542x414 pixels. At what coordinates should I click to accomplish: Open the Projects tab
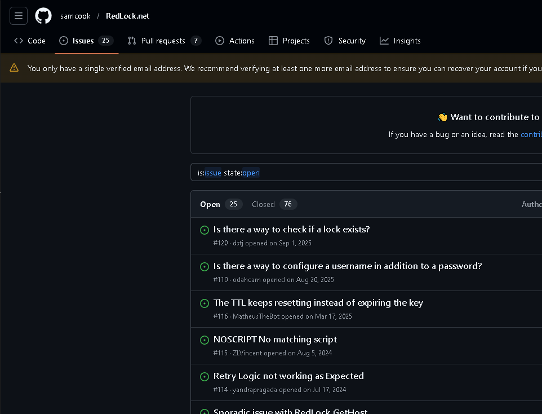point(289,41)
